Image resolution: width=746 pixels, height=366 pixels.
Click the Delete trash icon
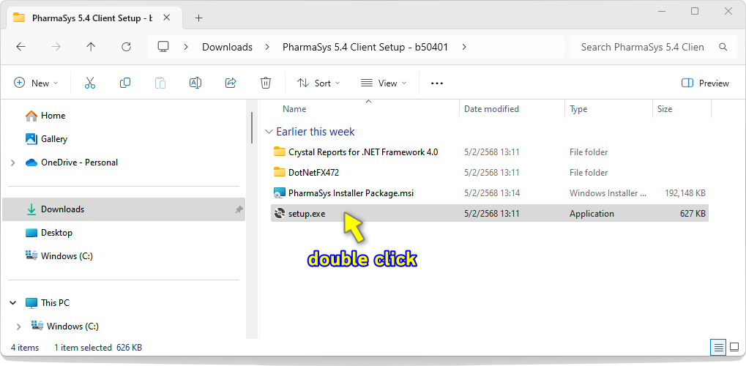(x=266, y=83)
